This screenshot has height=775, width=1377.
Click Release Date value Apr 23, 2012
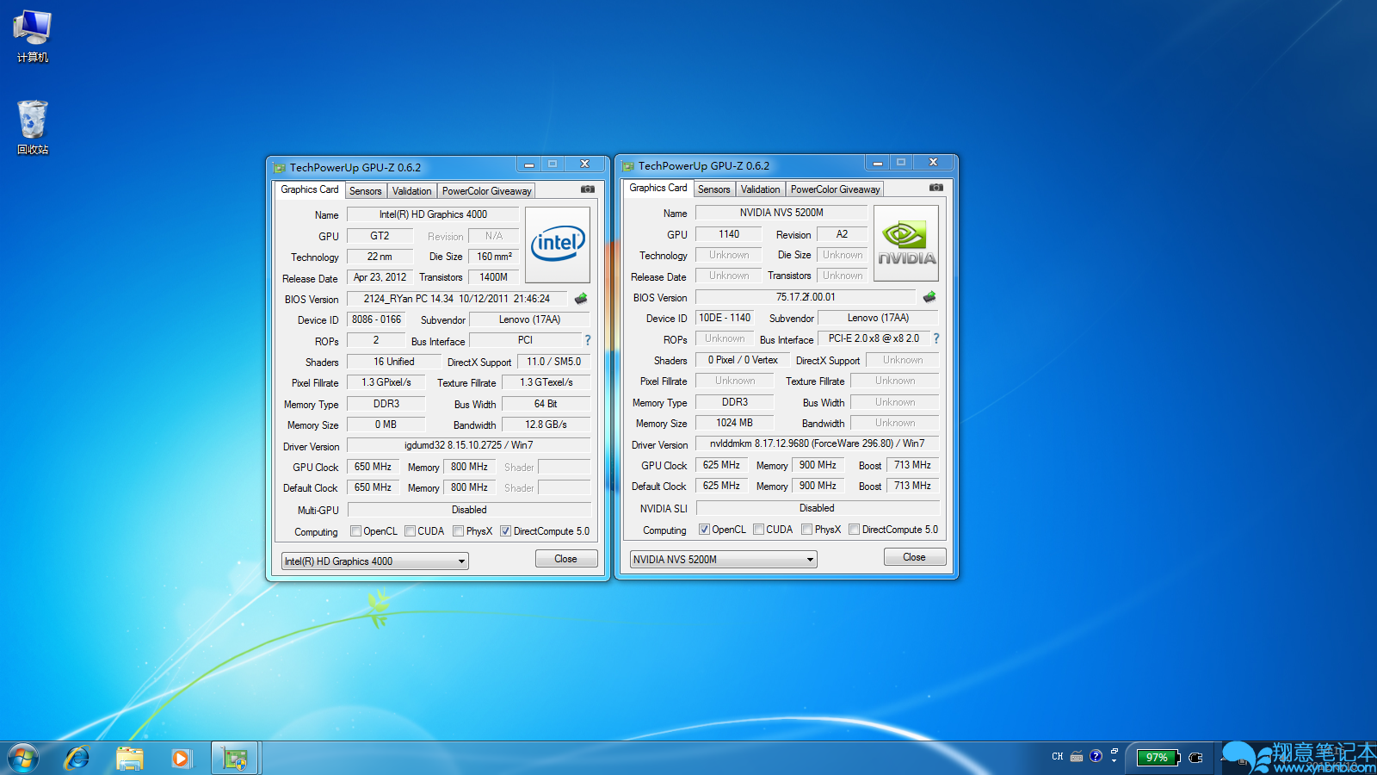(x=380, y=277)
